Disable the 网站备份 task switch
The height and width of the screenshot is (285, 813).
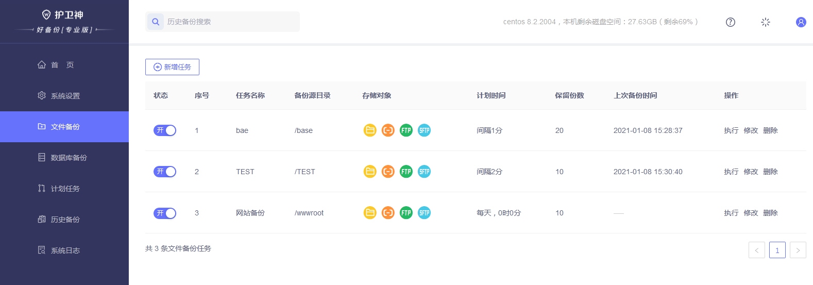165,213
